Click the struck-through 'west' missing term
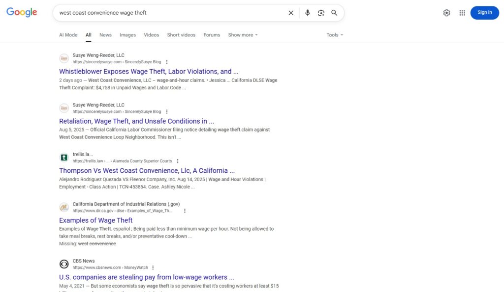504x292 pixels. pos(83,243)
